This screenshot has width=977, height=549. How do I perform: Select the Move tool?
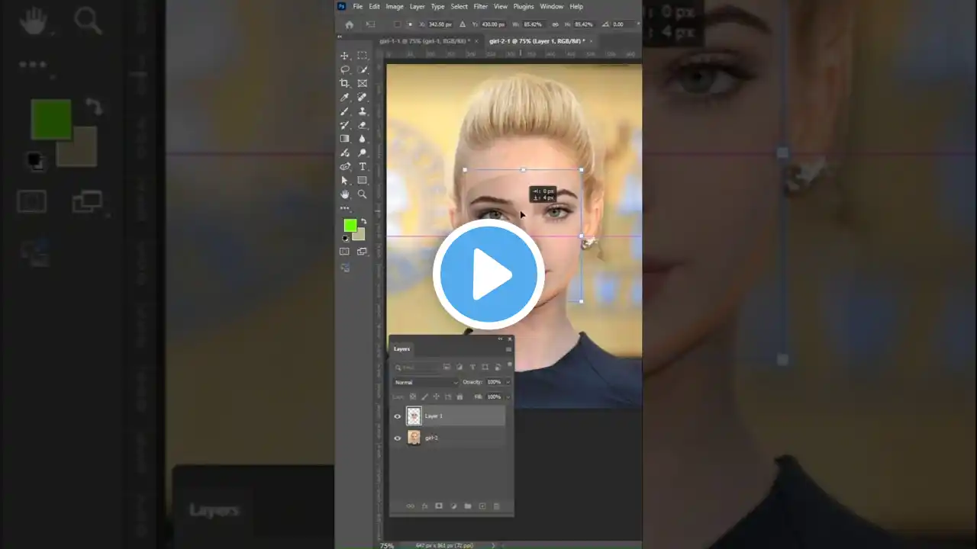pos(345,56)
